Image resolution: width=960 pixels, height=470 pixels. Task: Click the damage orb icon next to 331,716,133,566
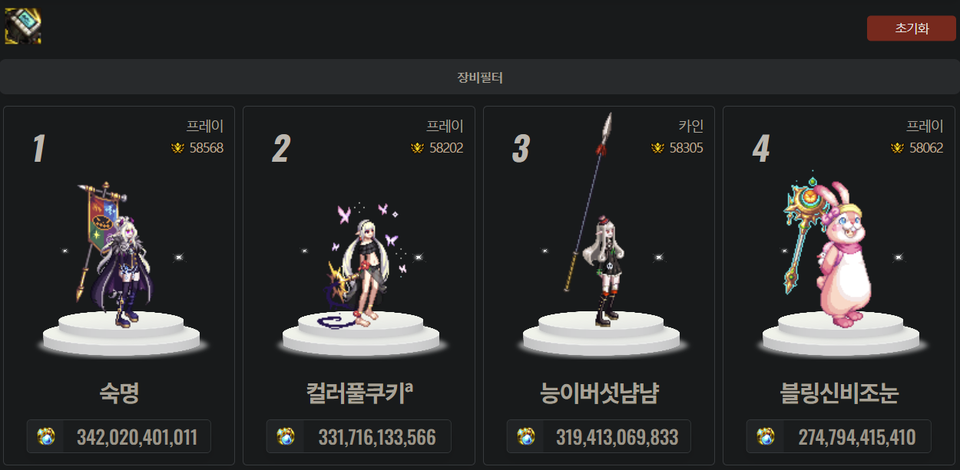point(286,437)
